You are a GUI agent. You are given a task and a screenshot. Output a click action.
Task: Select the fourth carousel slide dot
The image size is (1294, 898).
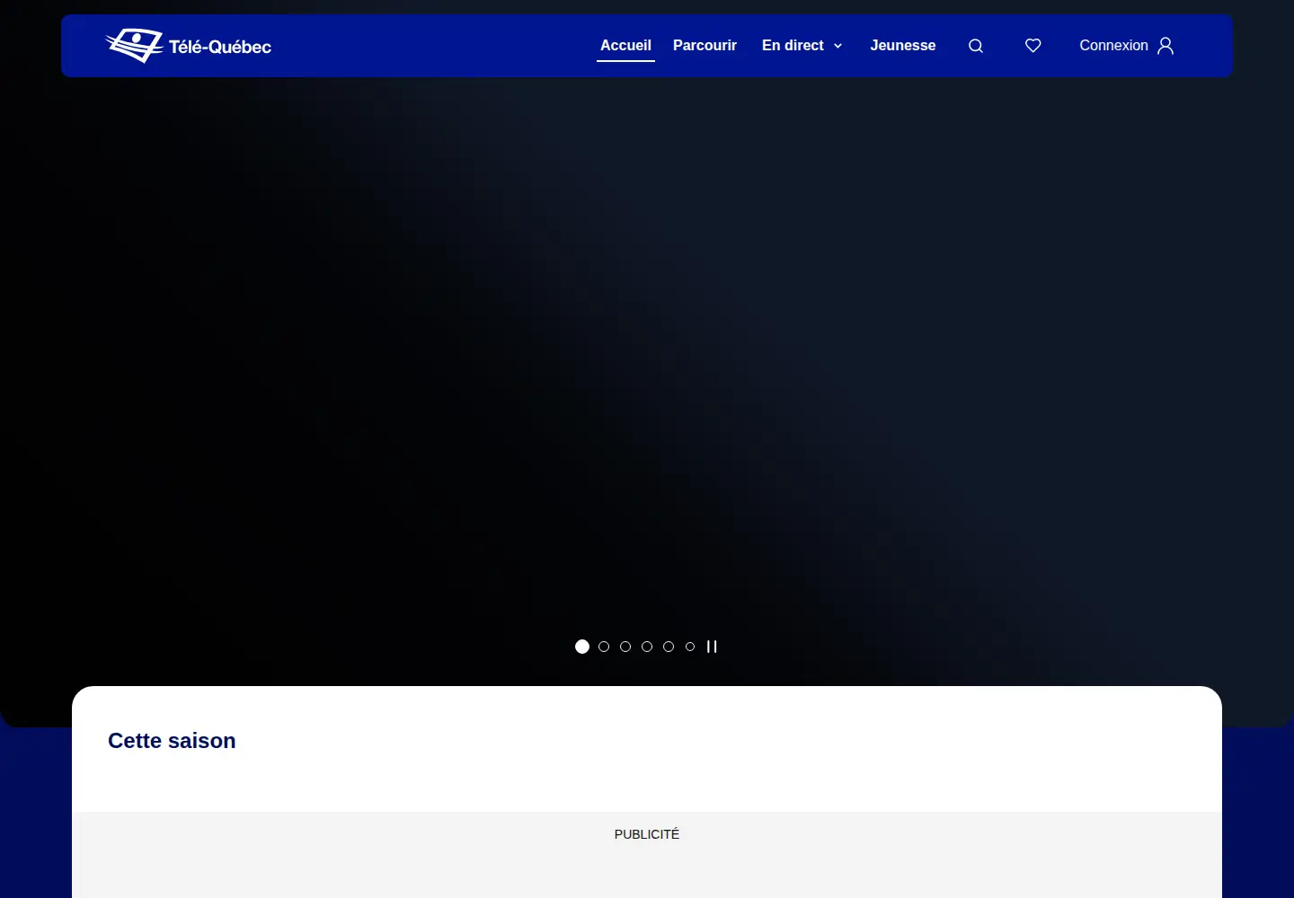pos(647,647)
